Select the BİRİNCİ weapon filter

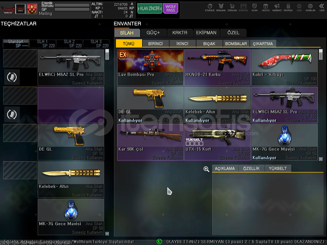click(156, 43)
